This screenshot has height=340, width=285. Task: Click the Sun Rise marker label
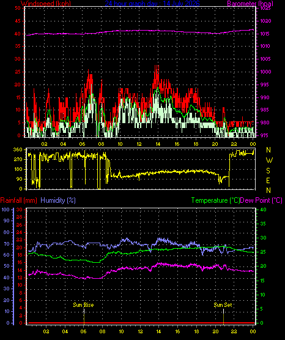pyautogui.click(x=83, y=305)
